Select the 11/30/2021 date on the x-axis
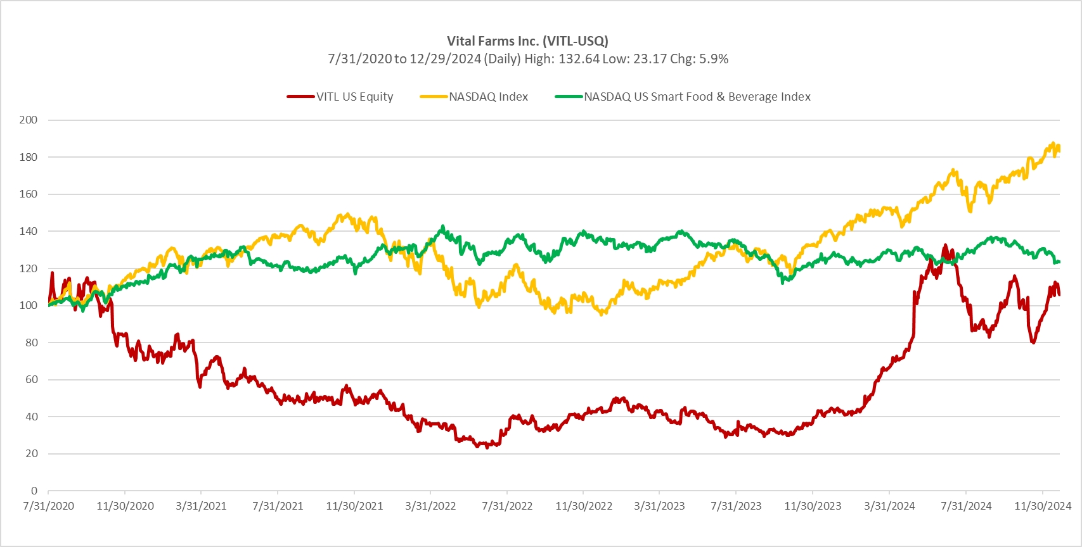The height and width of the screenshot is (547, 1082). tap(354, 506)
